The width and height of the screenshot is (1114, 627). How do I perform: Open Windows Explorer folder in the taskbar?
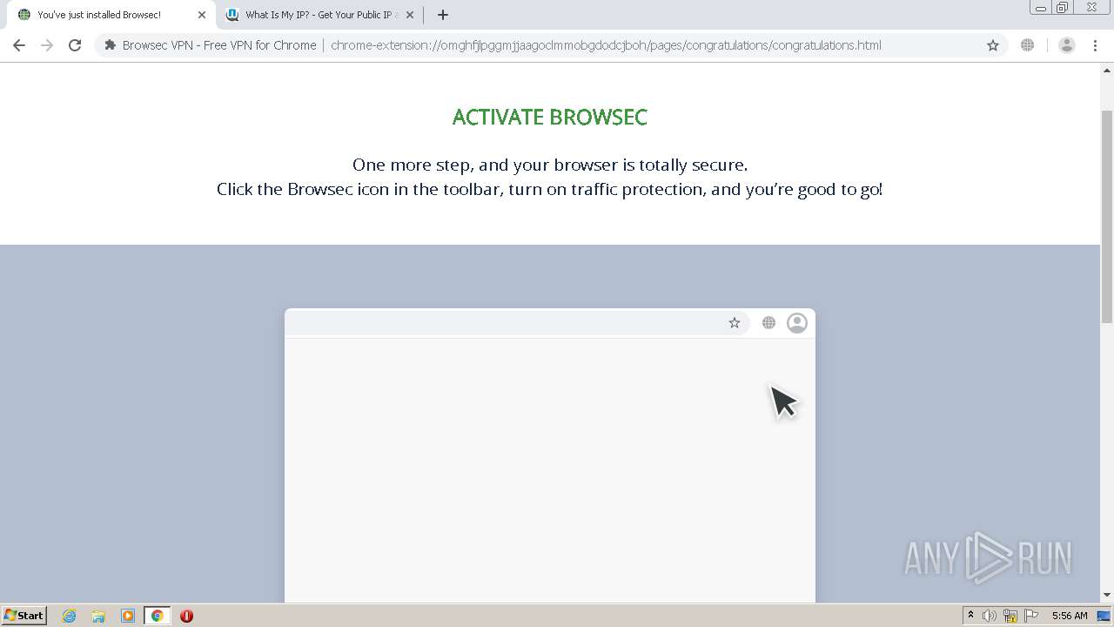point(98,616)
